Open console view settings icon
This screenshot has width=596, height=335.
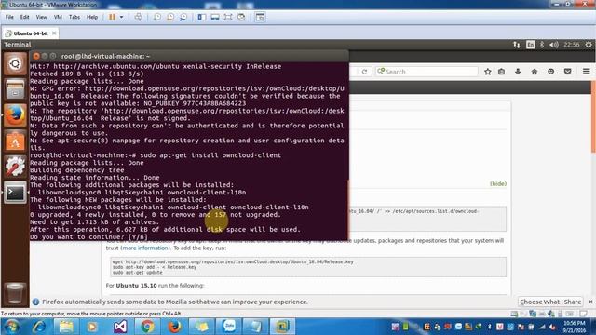coord(260,17)
